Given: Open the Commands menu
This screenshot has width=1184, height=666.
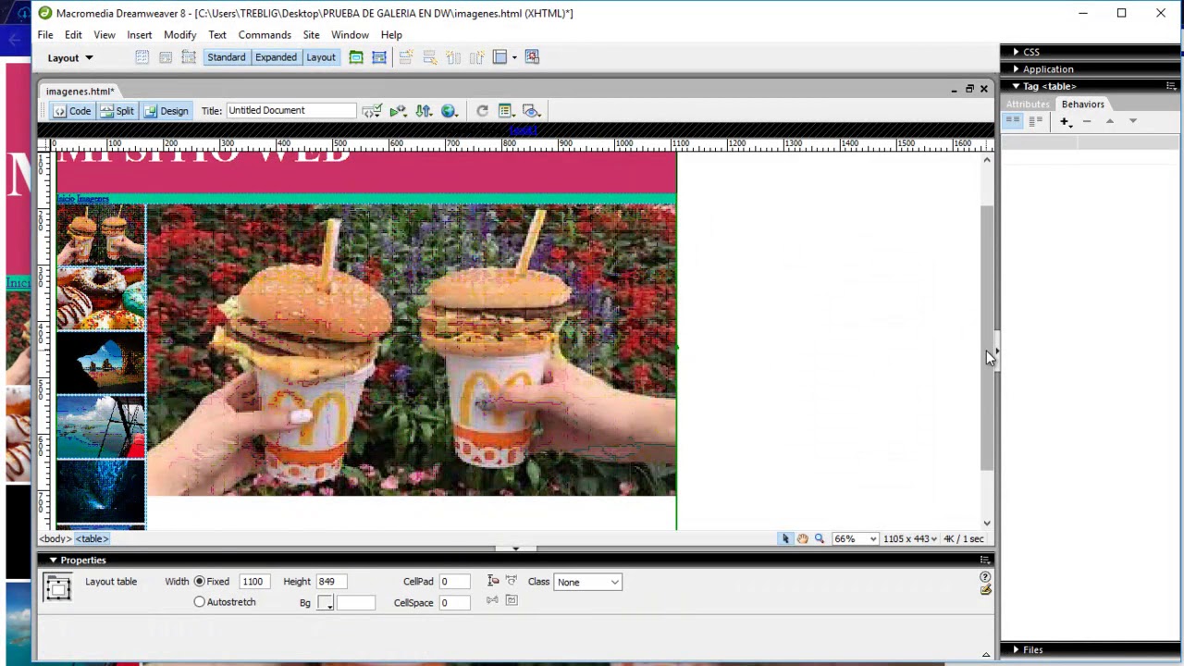Looking at the screenshot, I should click(265, 35).
